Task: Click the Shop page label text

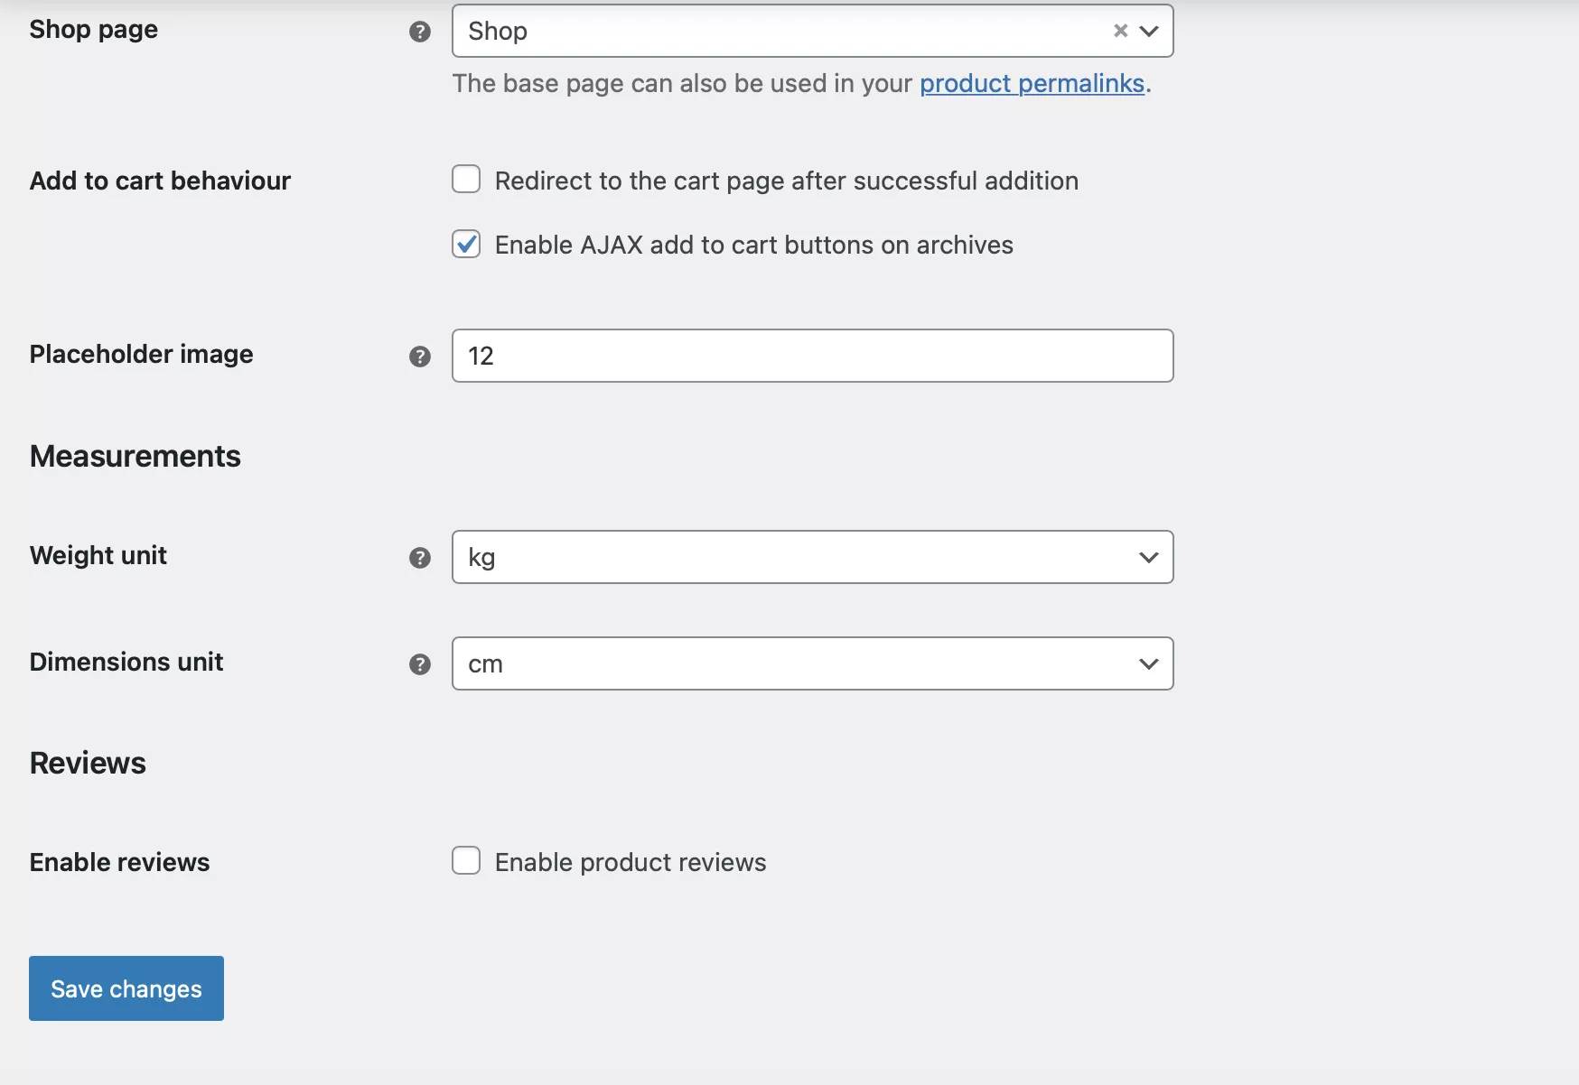Action: point(93,29)
